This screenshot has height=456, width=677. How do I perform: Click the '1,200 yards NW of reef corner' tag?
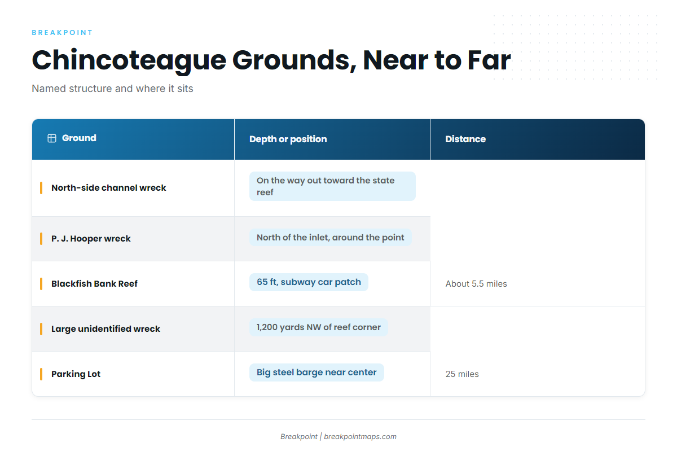[319, 327]
